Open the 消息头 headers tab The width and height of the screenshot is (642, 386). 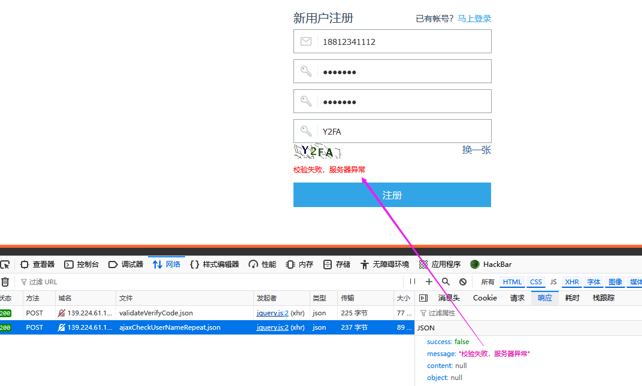[449, 298]
